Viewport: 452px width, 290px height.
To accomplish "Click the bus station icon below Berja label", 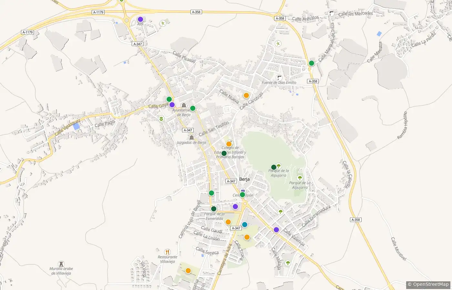I will coord(243,190).
